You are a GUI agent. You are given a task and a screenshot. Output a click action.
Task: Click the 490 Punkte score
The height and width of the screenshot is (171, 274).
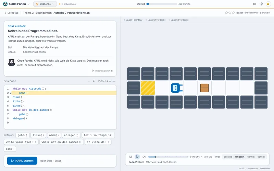184,4
